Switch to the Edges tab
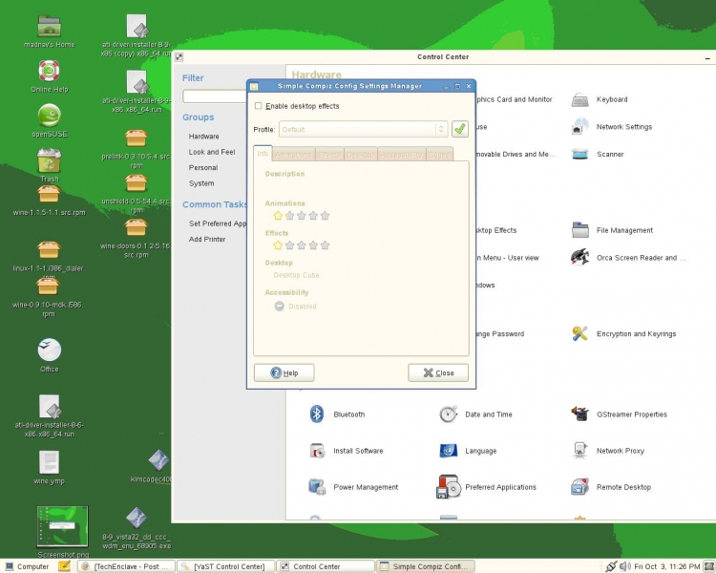This screenshot has height=573, width=716. pyautogui.click(x=439, y=154)
